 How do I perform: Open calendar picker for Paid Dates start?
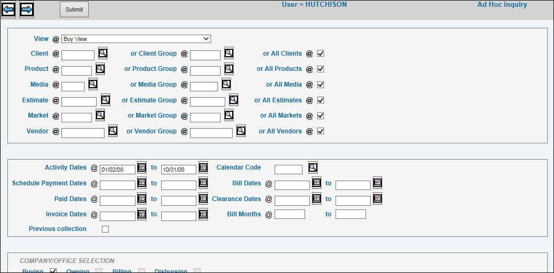point(142,198)
